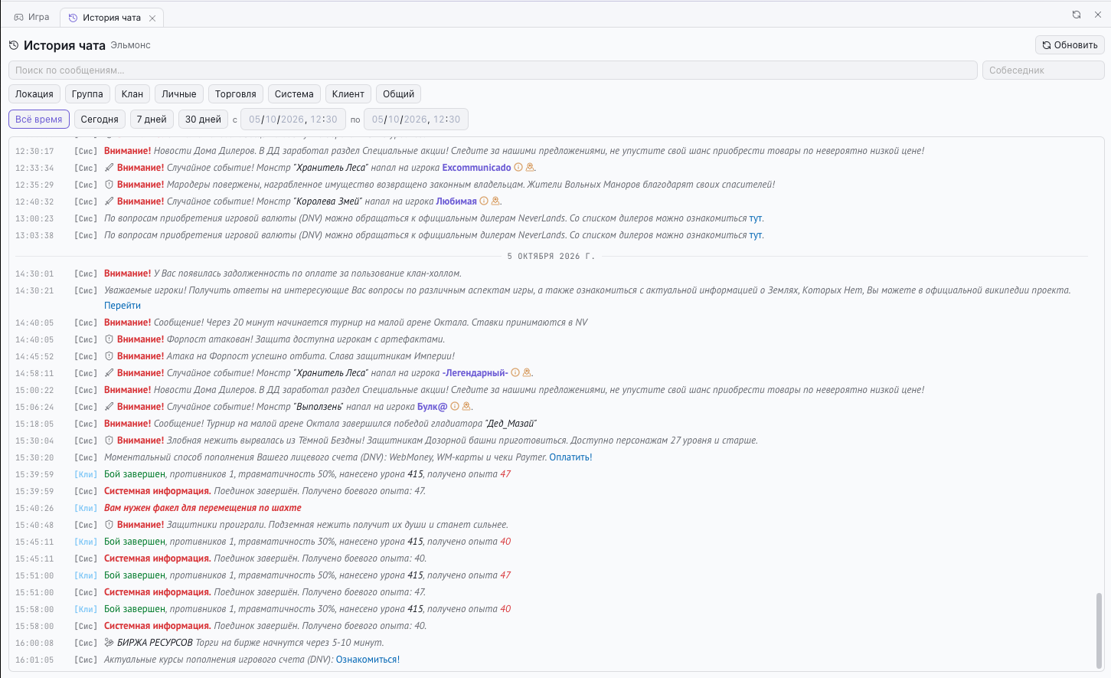Screen dimensions: 1111x678
Task: Click the message search field
Action: tap(493, 70)
